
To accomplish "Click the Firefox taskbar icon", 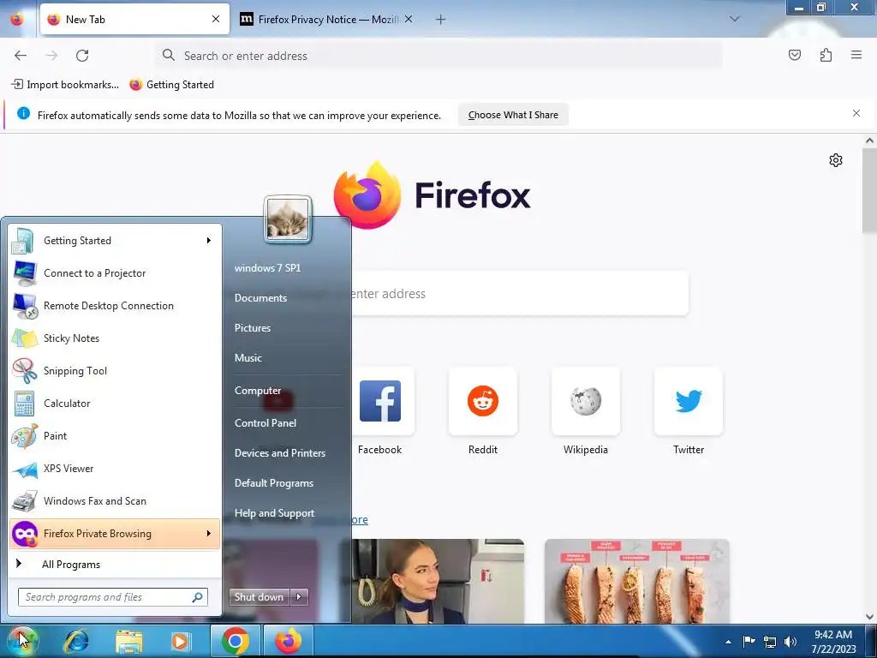I will pyautogui.click(x=288, y=641).
